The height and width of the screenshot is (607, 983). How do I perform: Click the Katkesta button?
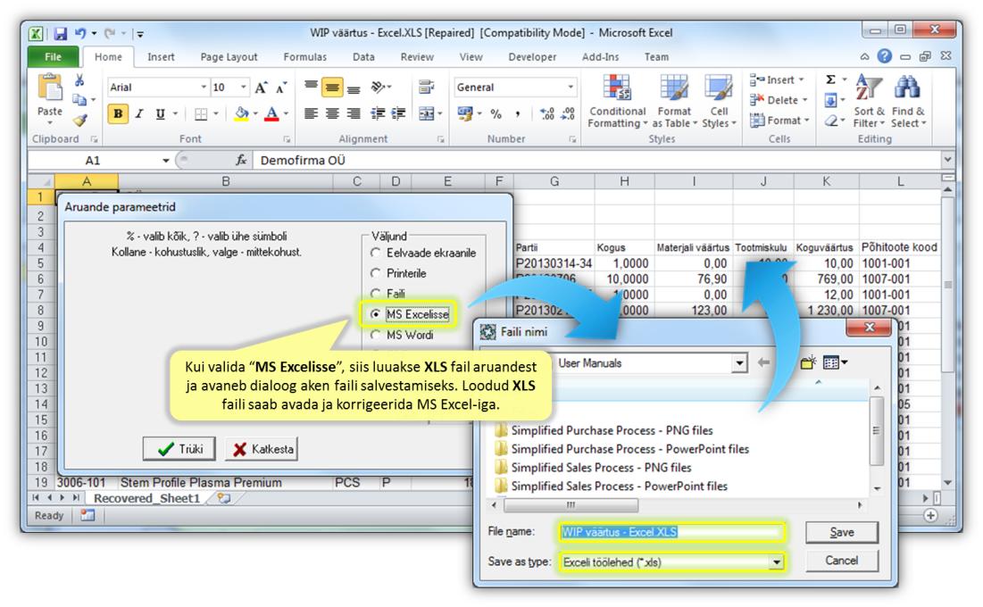coord(262,449)
